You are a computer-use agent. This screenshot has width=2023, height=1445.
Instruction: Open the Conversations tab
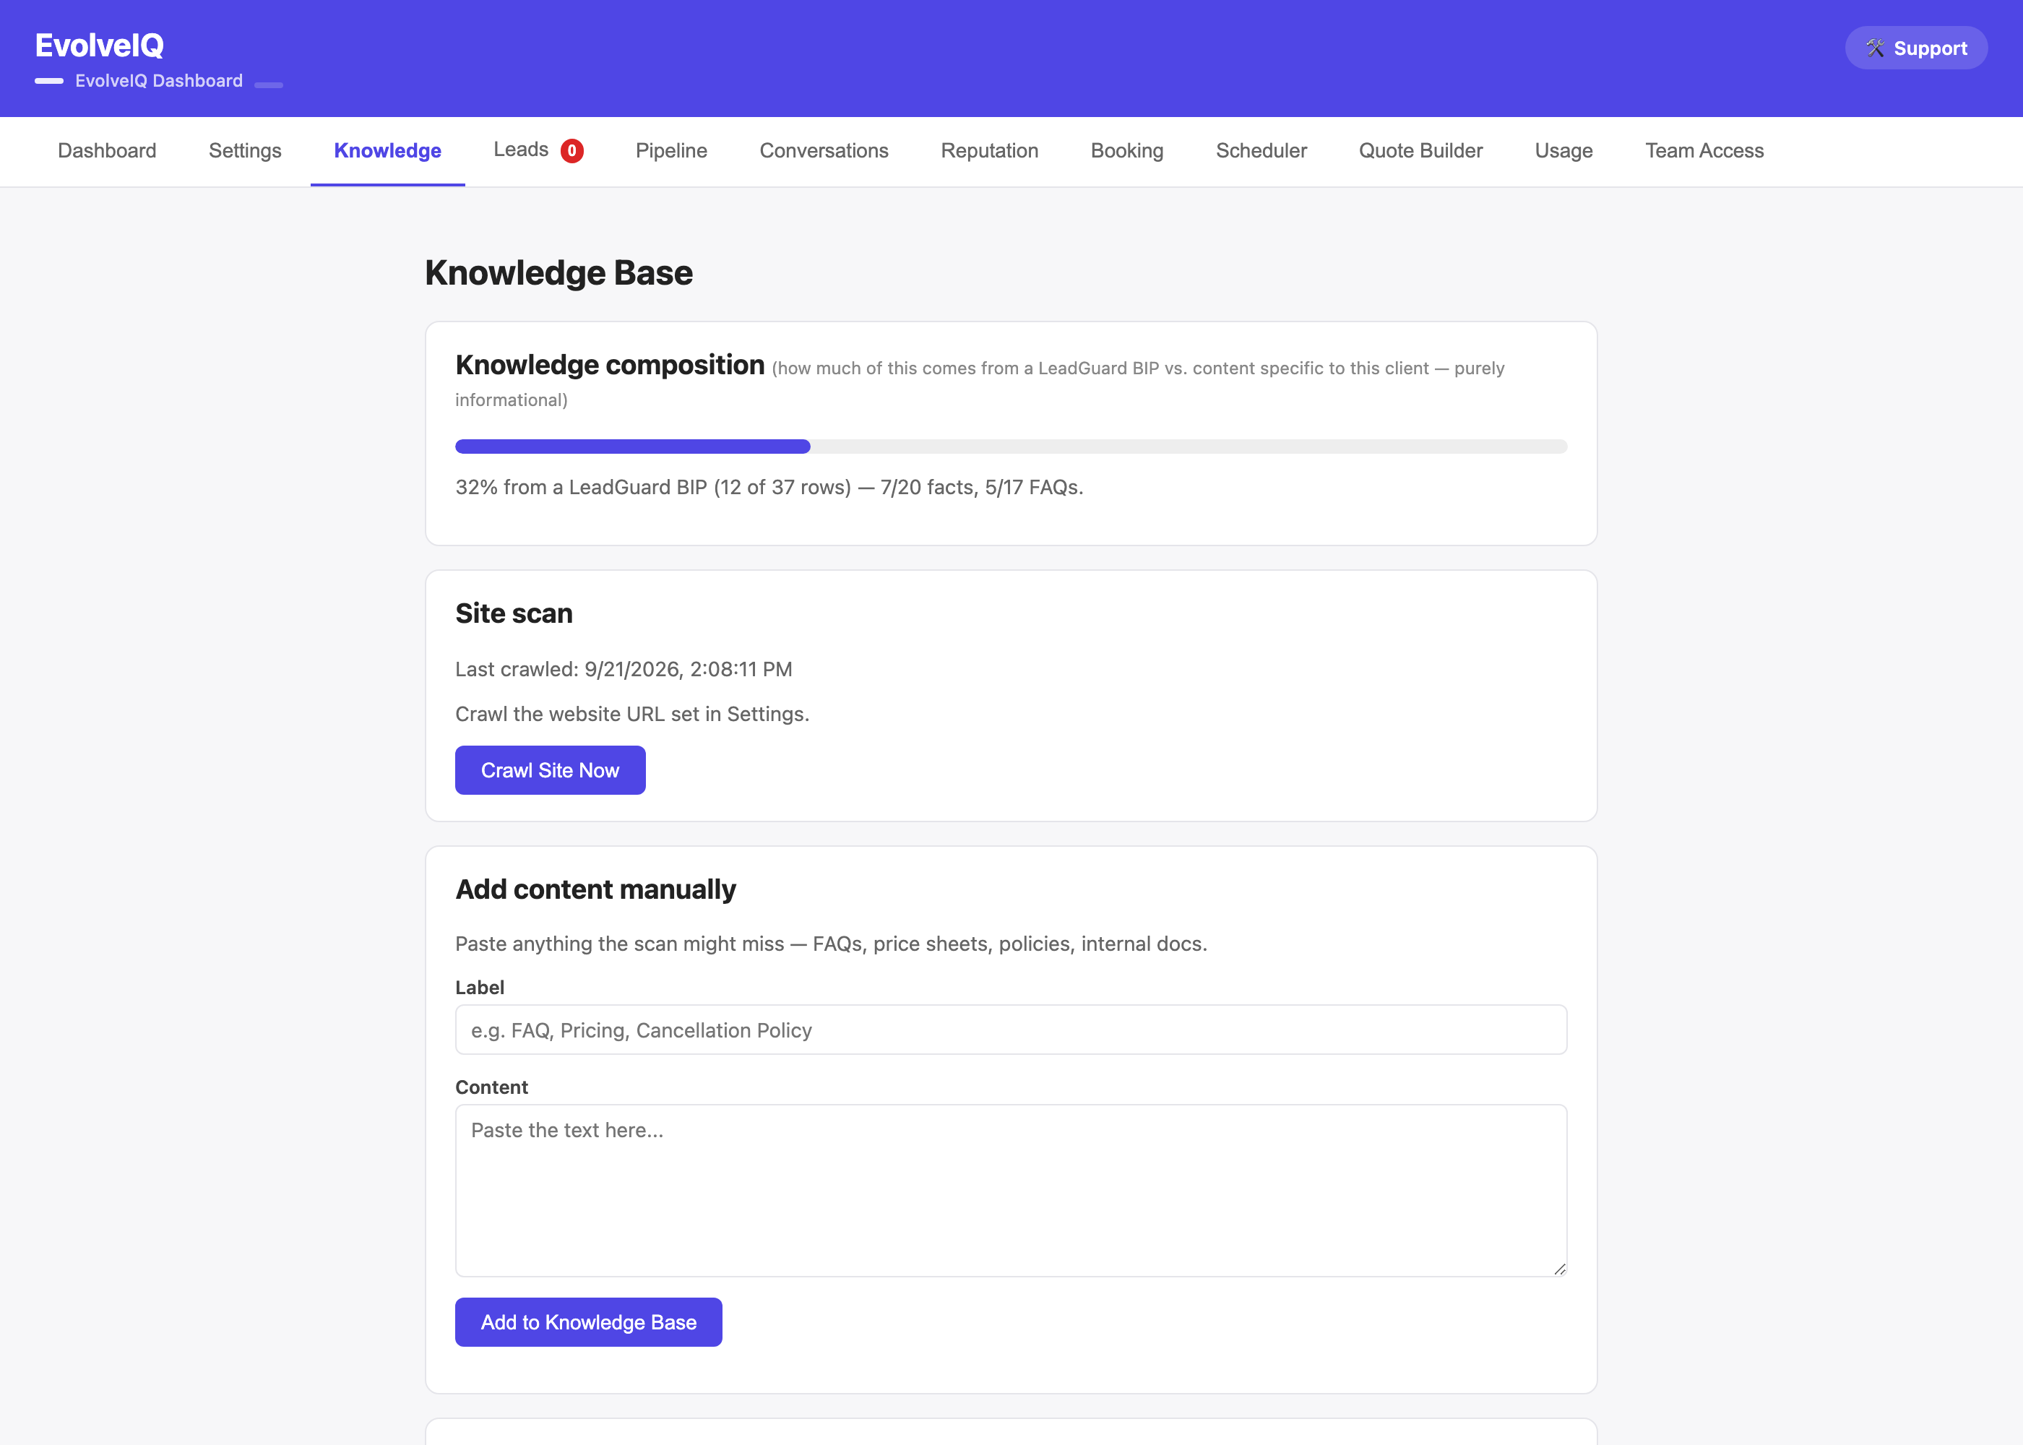coord(824,151)
